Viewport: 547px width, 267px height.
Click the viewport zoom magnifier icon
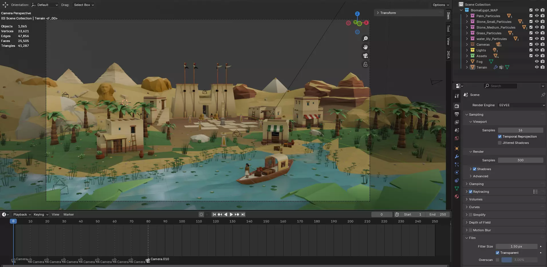pos(365,39)
